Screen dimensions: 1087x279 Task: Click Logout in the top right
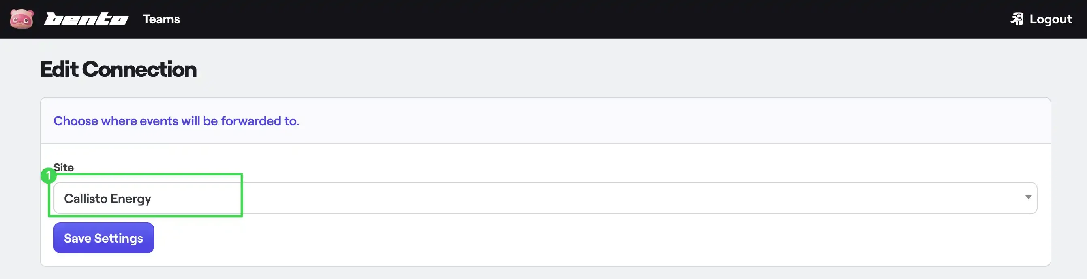[x=1050, y=19]
